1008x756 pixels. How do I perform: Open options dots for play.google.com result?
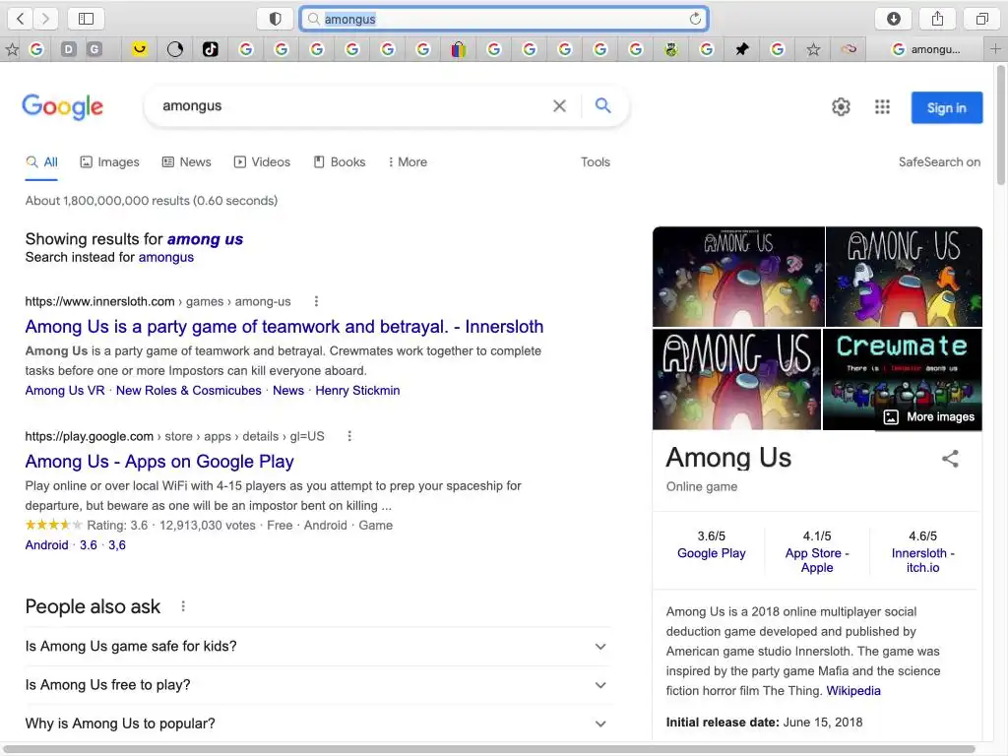(349, 436)
